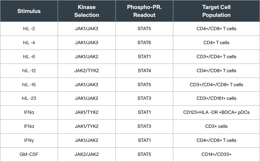Click the Stimulus column header
This screenshot has width=260, height=162.
[x=29, y=11]
